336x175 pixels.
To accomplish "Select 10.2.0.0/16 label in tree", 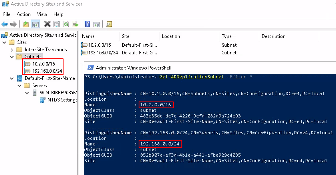I will 44,64.
